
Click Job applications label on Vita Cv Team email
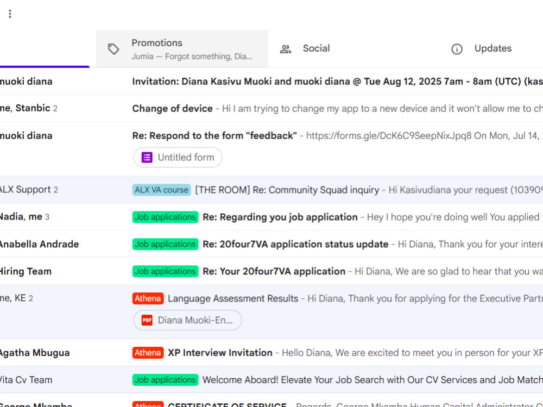[165, 380]
